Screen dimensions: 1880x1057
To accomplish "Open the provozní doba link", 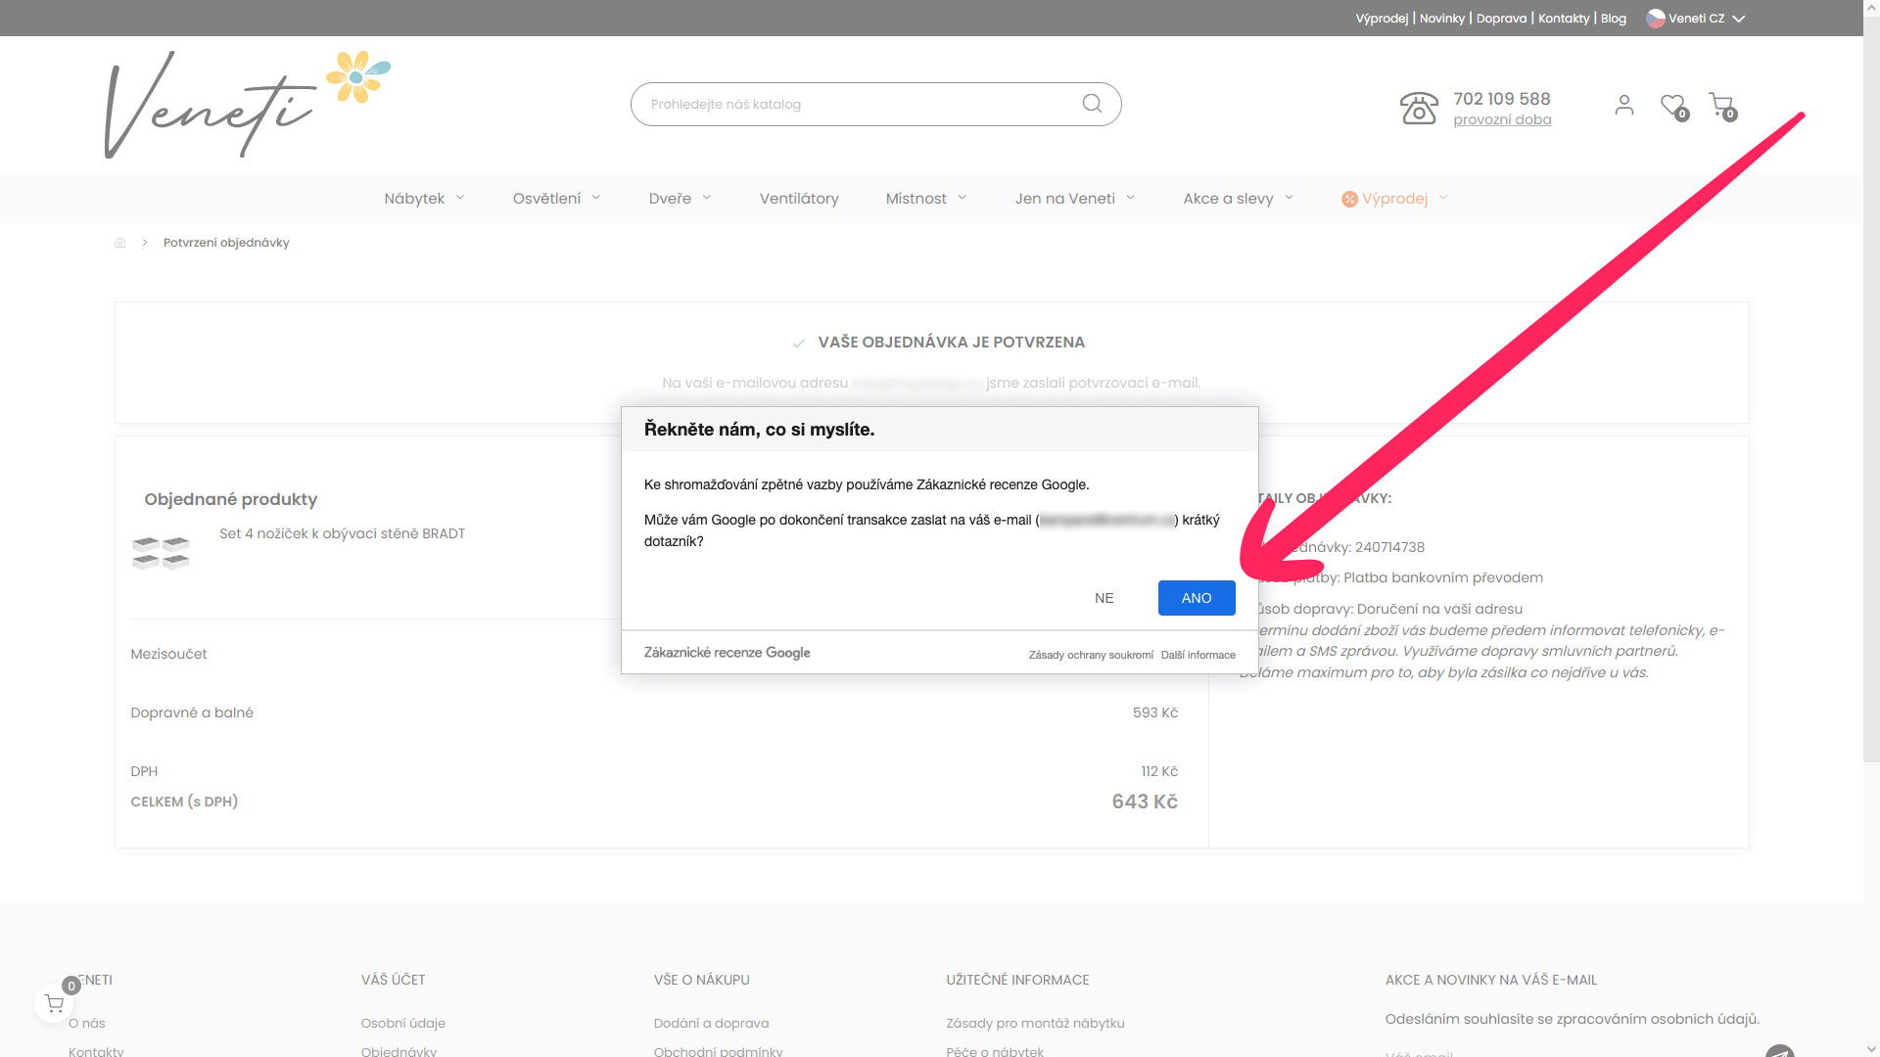I will (x=1502, y=120).
